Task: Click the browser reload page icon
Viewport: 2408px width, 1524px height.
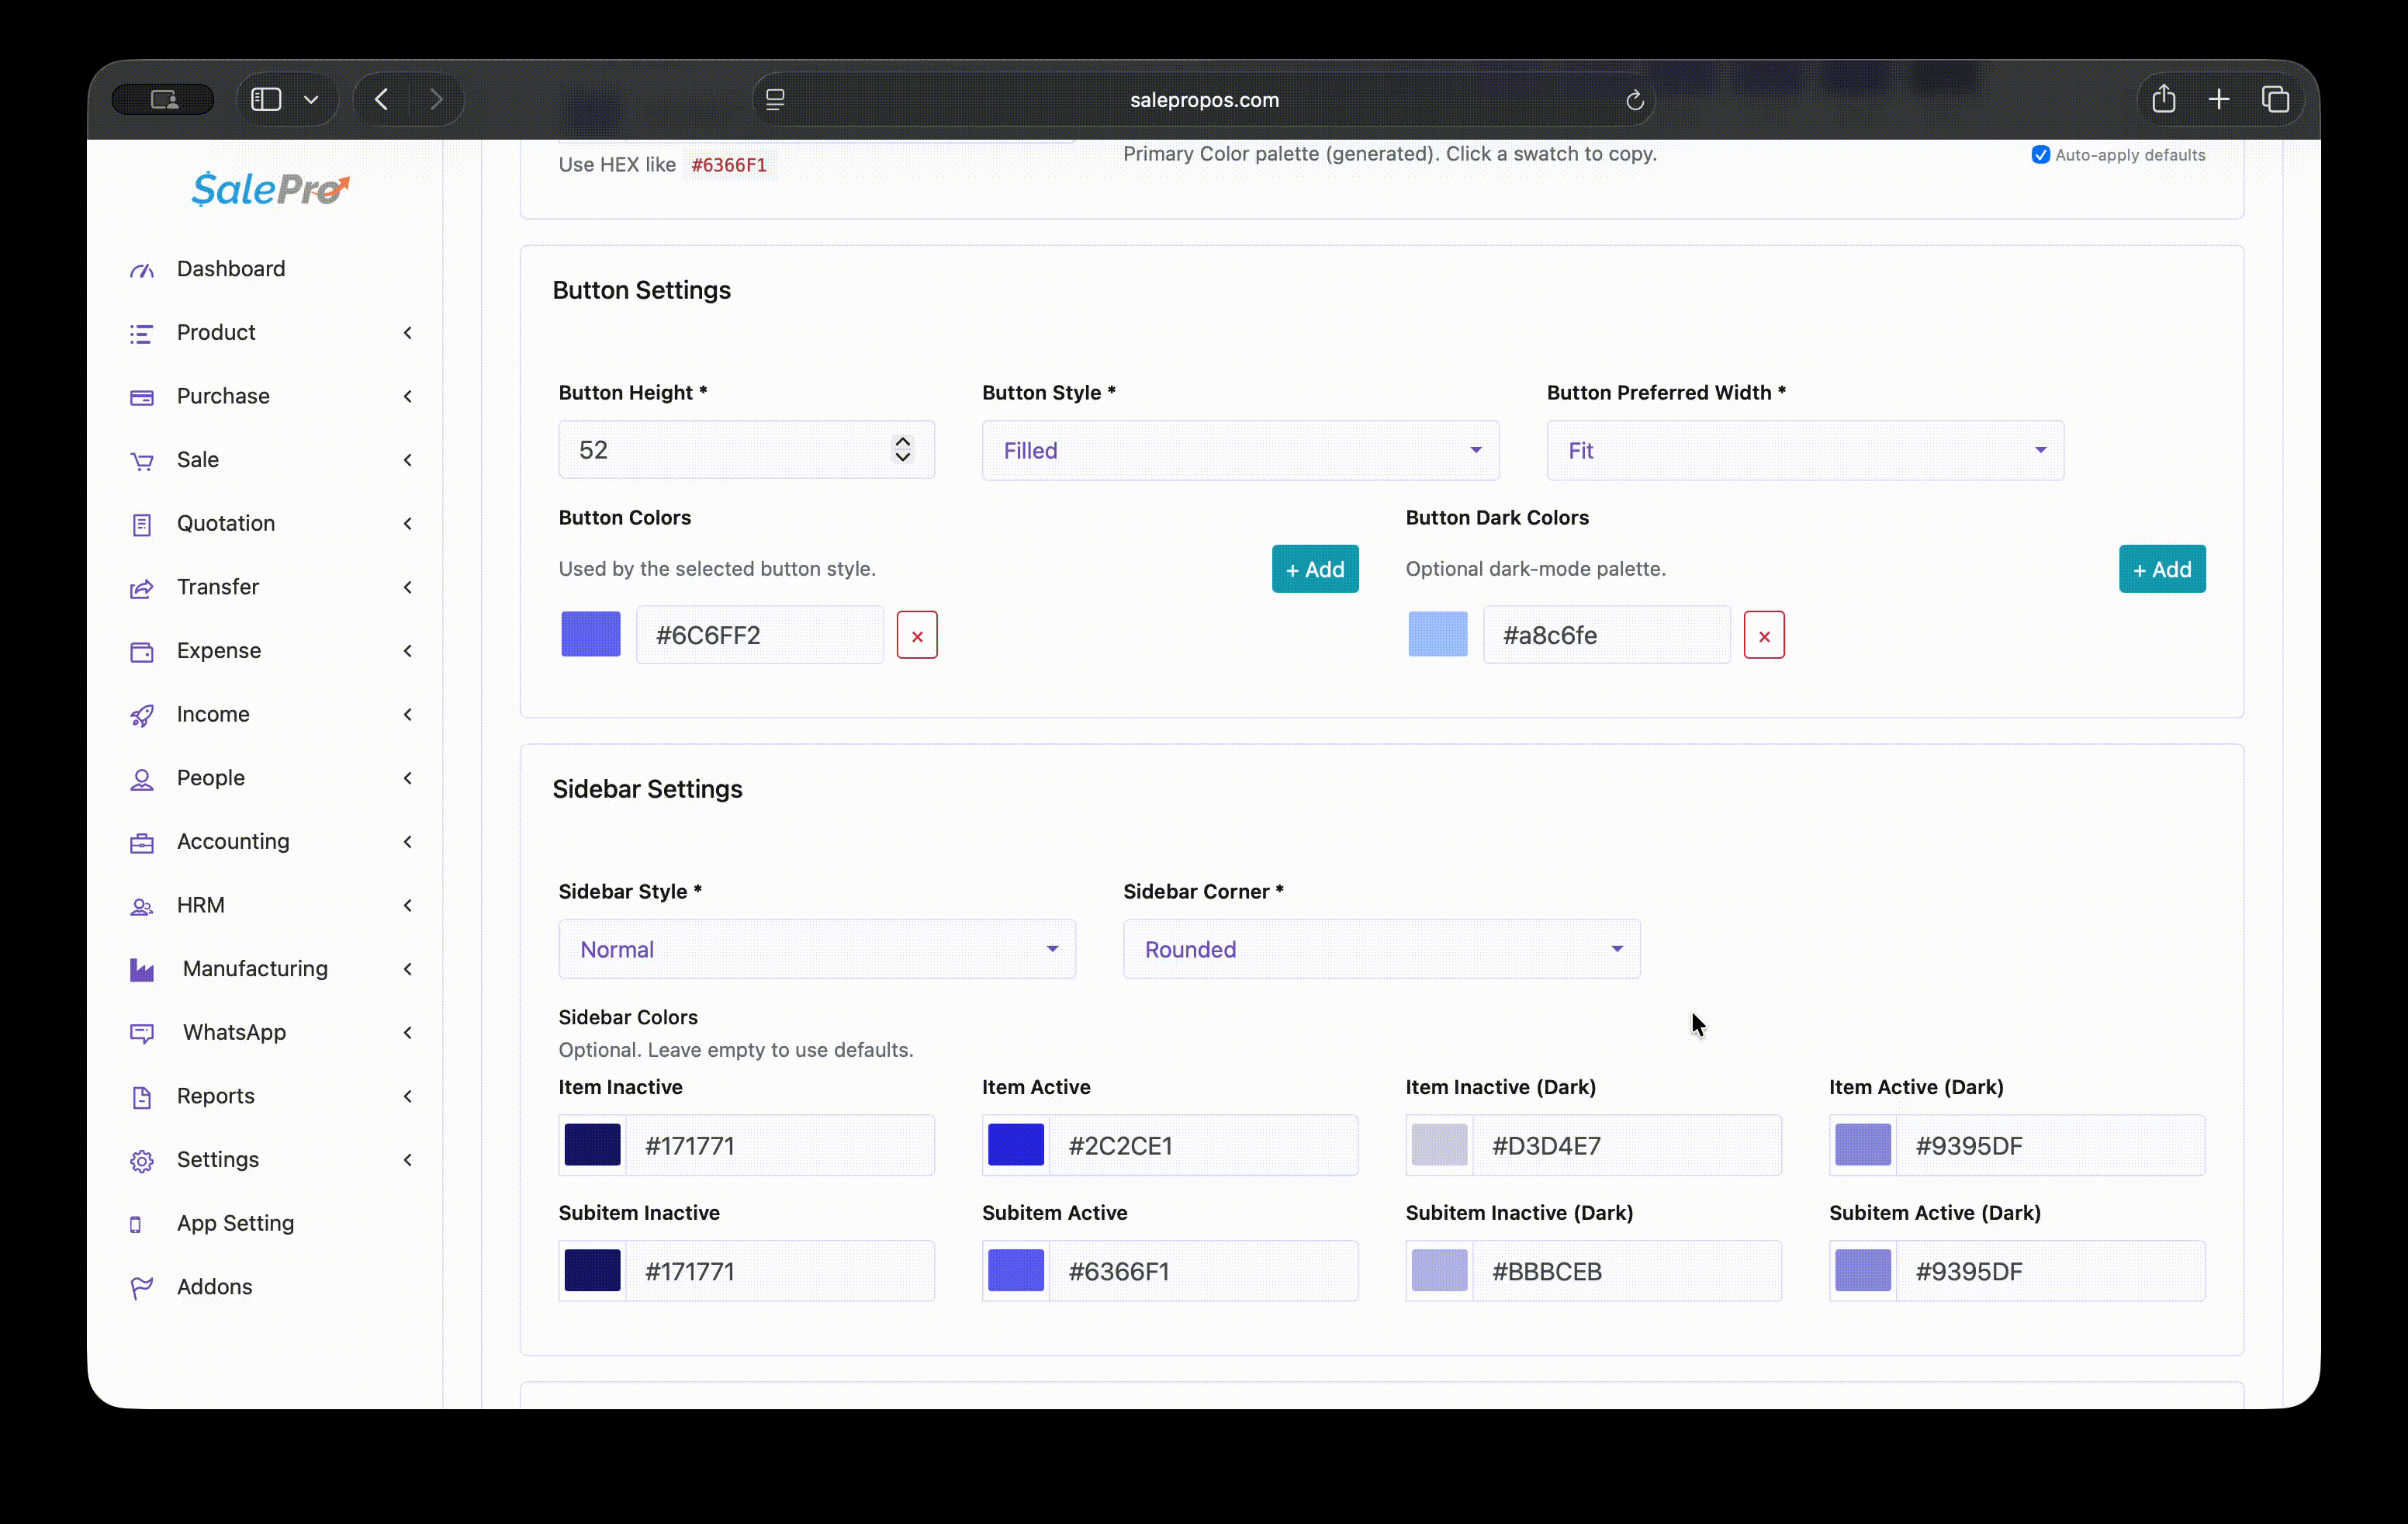Action: click(1634, 100)
